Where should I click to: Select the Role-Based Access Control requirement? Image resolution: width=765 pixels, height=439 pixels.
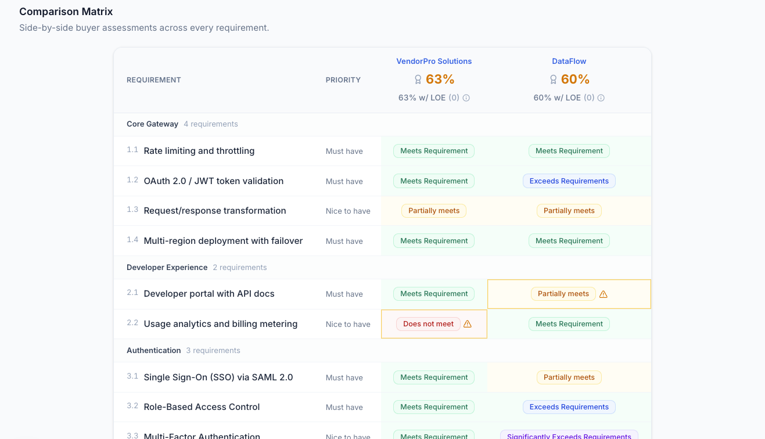(x=202, y=407)
